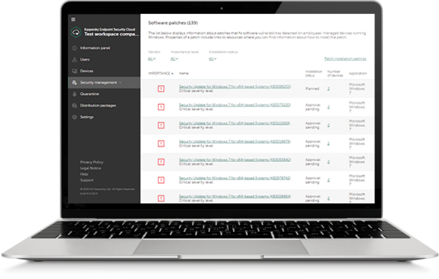Open the Settings gear icon
The width and height of the screenshot is (439, 279).
(74, 117)
